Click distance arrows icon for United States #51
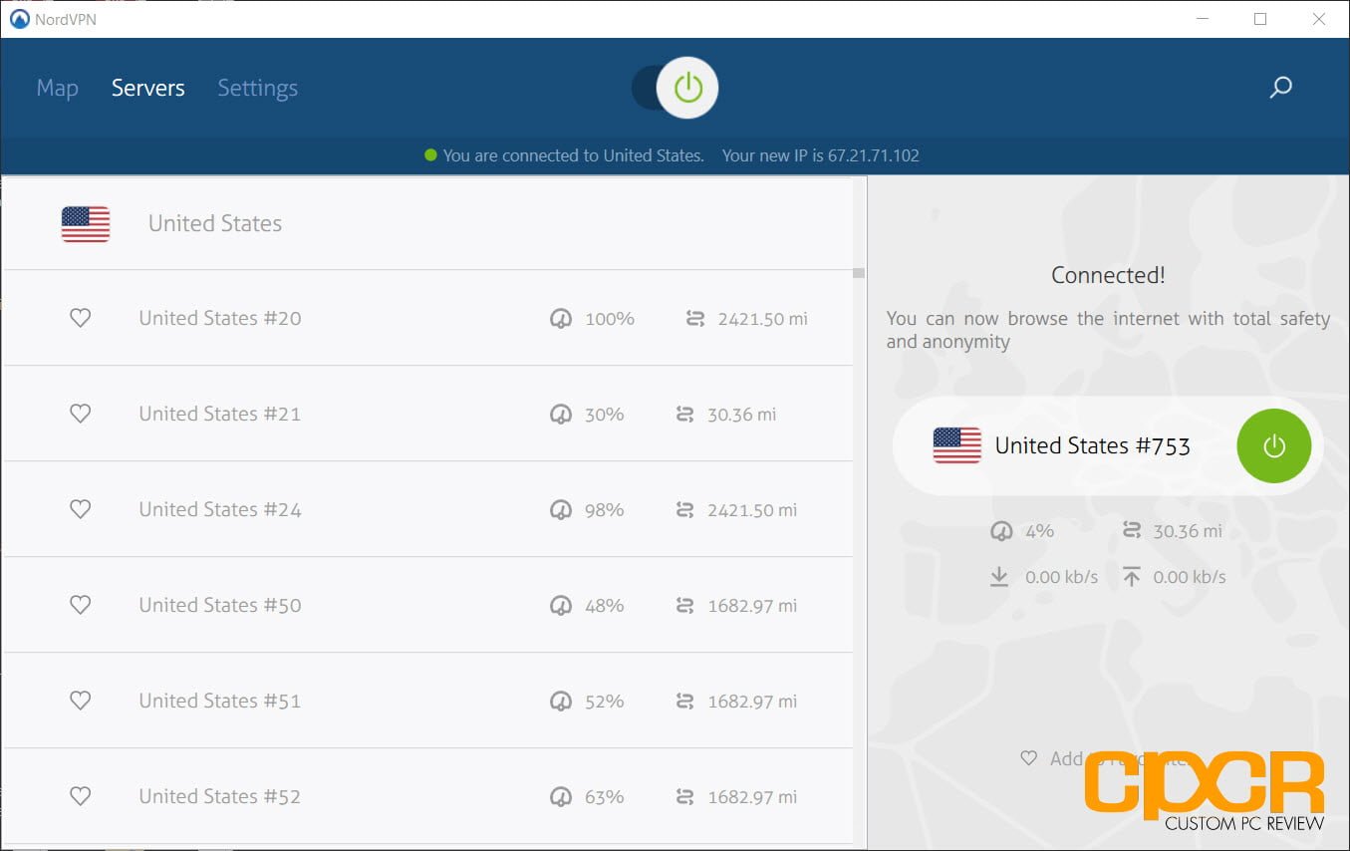Screen dimensions: 1350x851 point(684,702)
